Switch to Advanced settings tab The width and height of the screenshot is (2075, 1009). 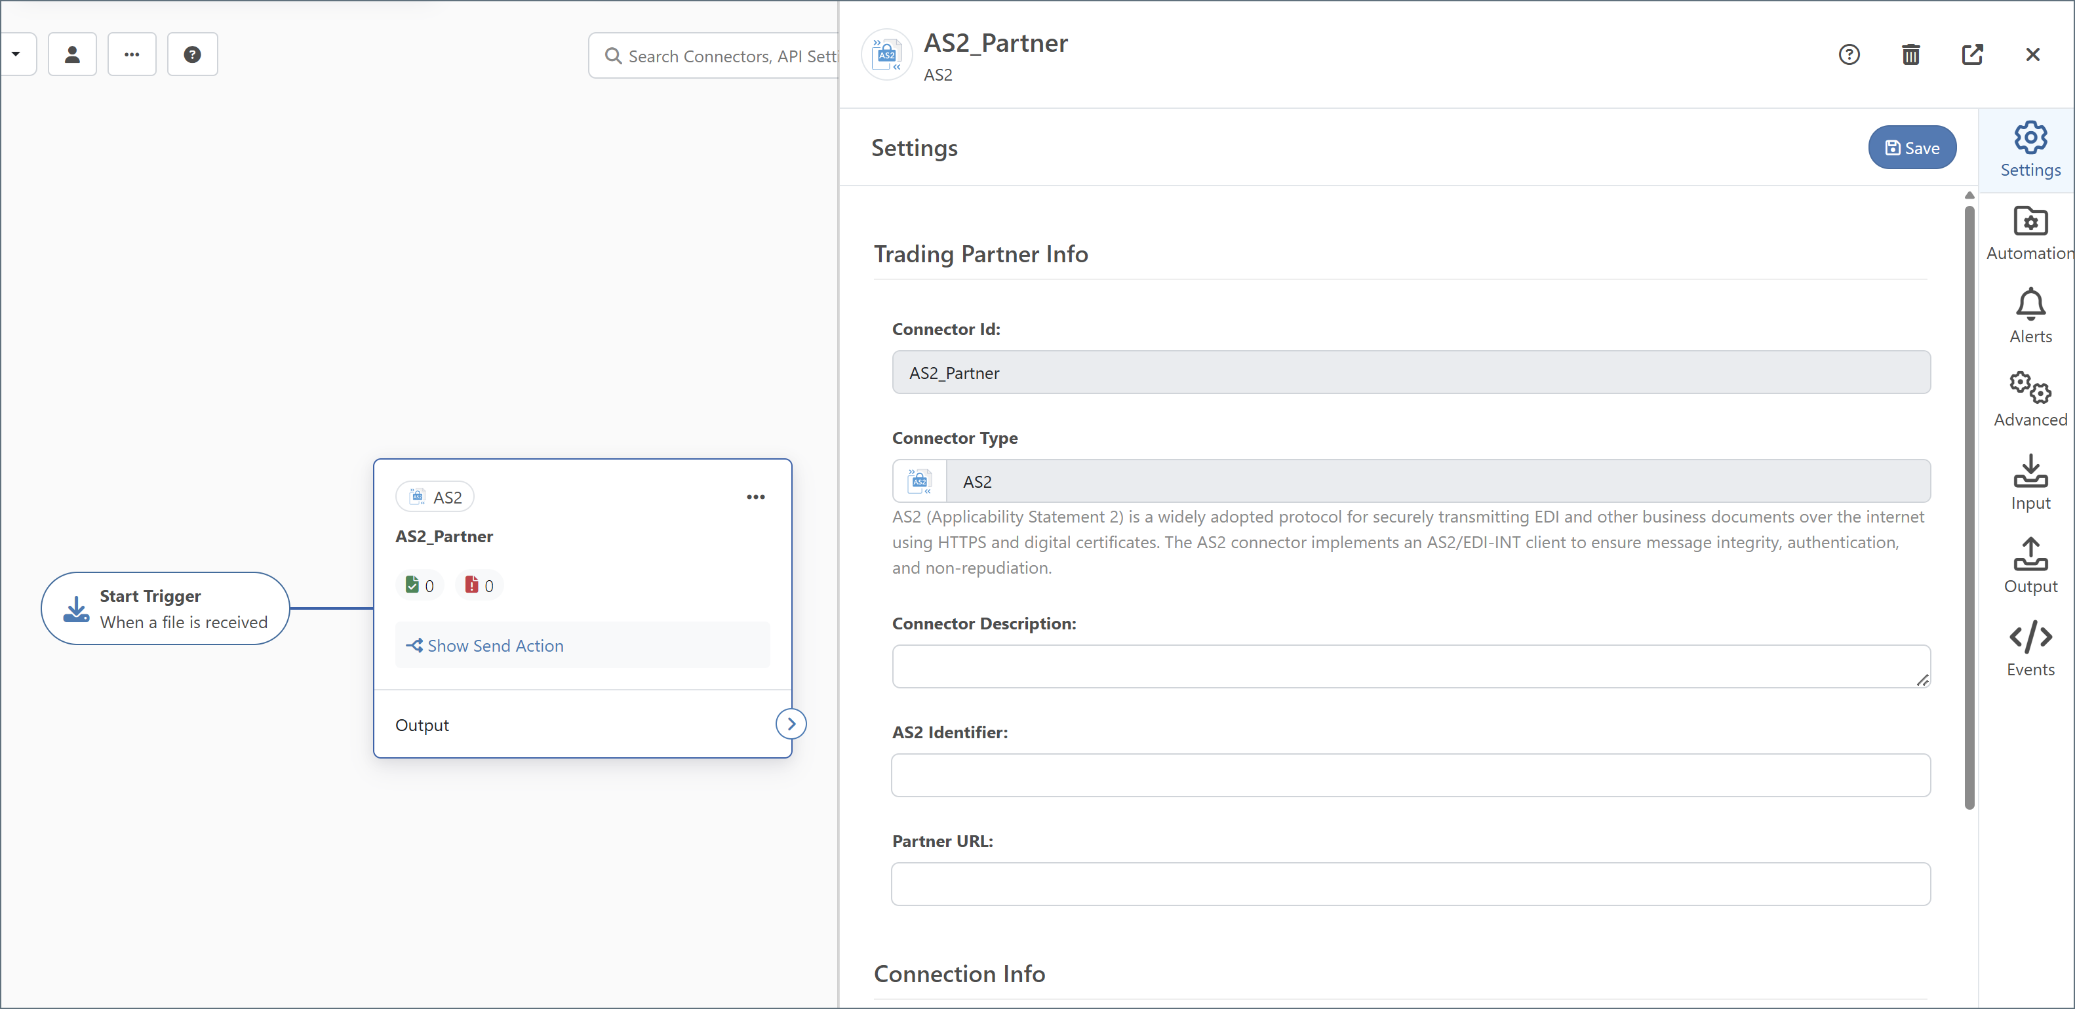click(2029, 399)
